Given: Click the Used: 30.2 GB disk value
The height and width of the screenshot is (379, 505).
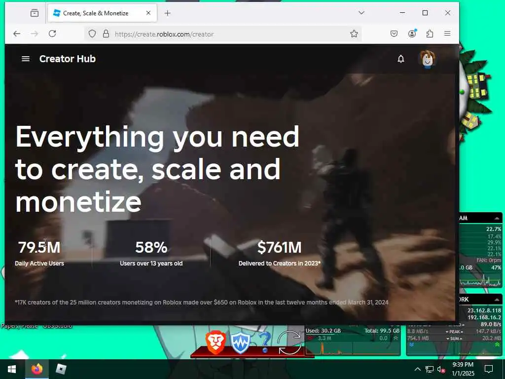Looking at the screenshot, I should coord(323,331).
